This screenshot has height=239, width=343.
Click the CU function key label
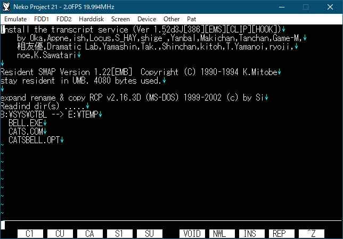coord(60,234)
